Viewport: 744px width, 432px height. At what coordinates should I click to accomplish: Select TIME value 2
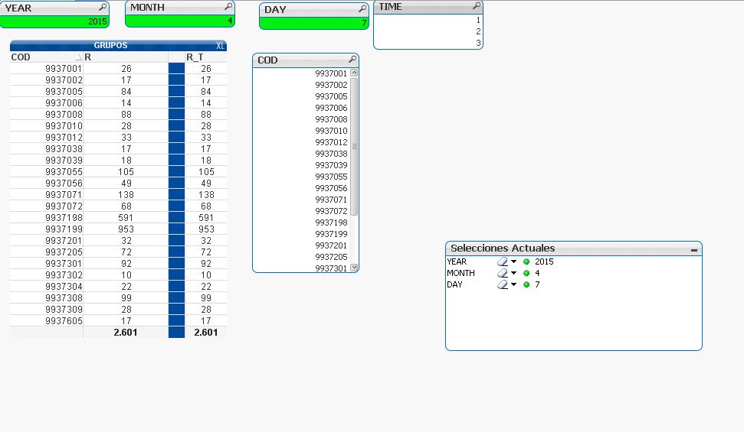coord(428,31)
